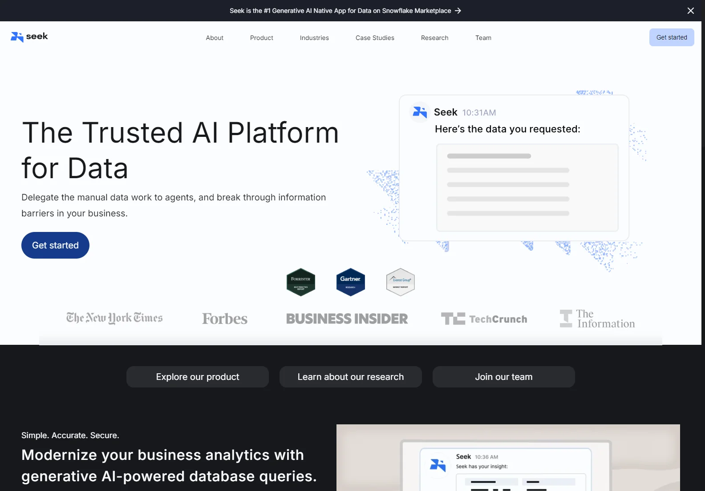Viewport: 705px width, 491px height.
Task: Click the header Get started button
Action: (x=672, y=37)
